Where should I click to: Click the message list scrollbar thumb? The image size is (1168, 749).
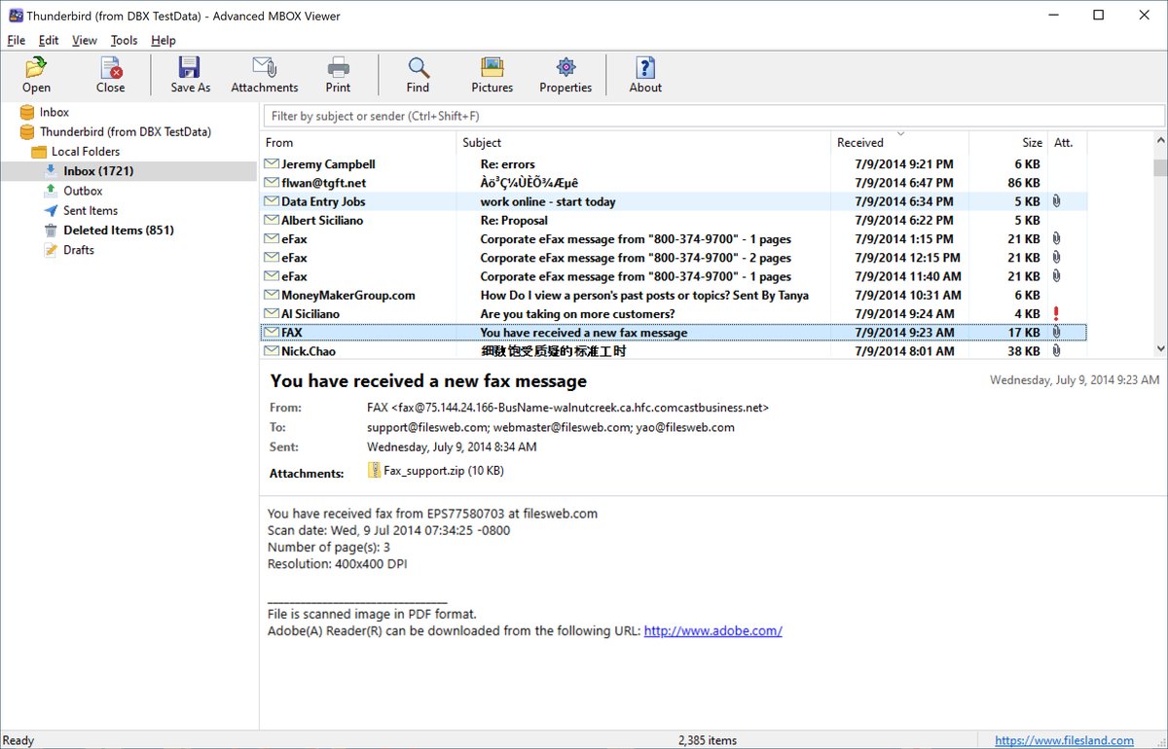pyautogui.click(x=1159, y=167)
